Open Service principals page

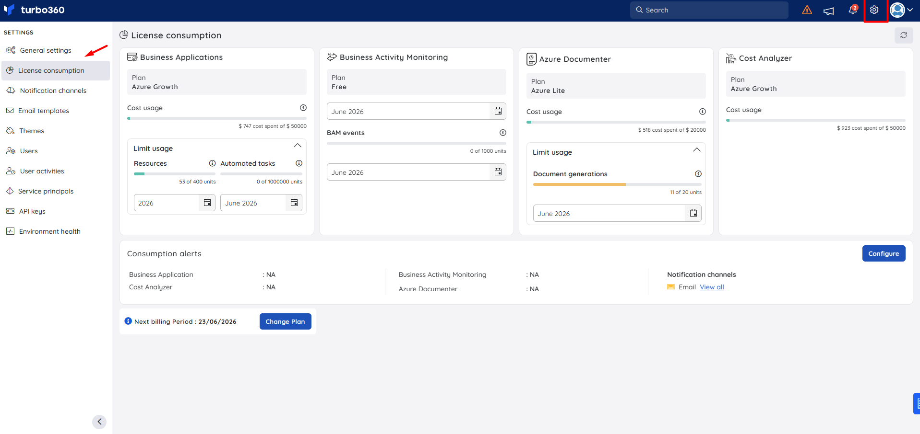(56, 191)
